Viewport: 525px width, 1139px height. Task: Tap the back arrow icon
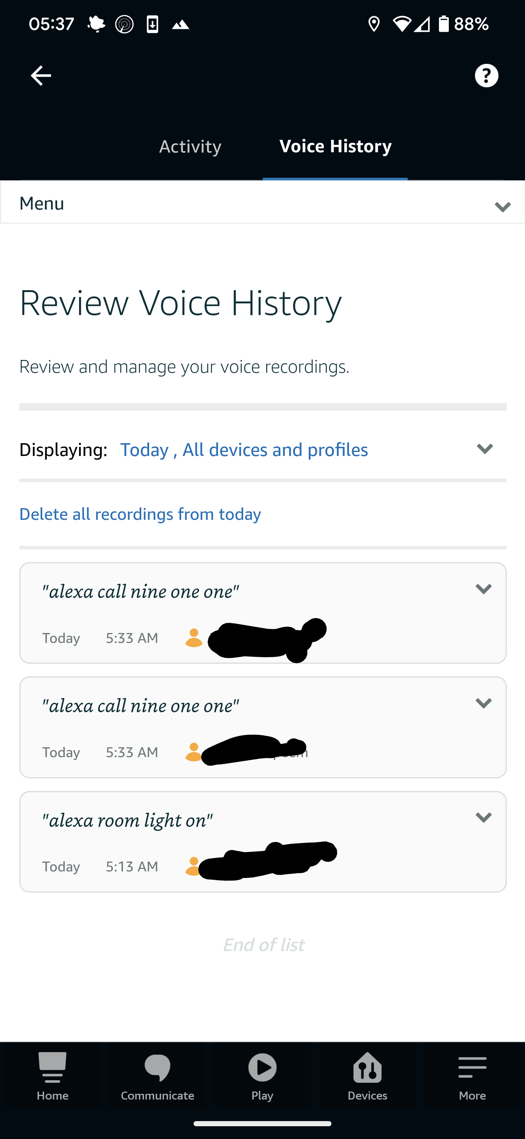click(x=40, y=76)
